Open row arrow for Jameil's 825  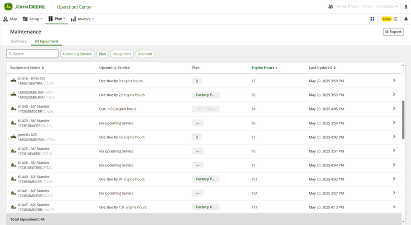click(394, 136)
